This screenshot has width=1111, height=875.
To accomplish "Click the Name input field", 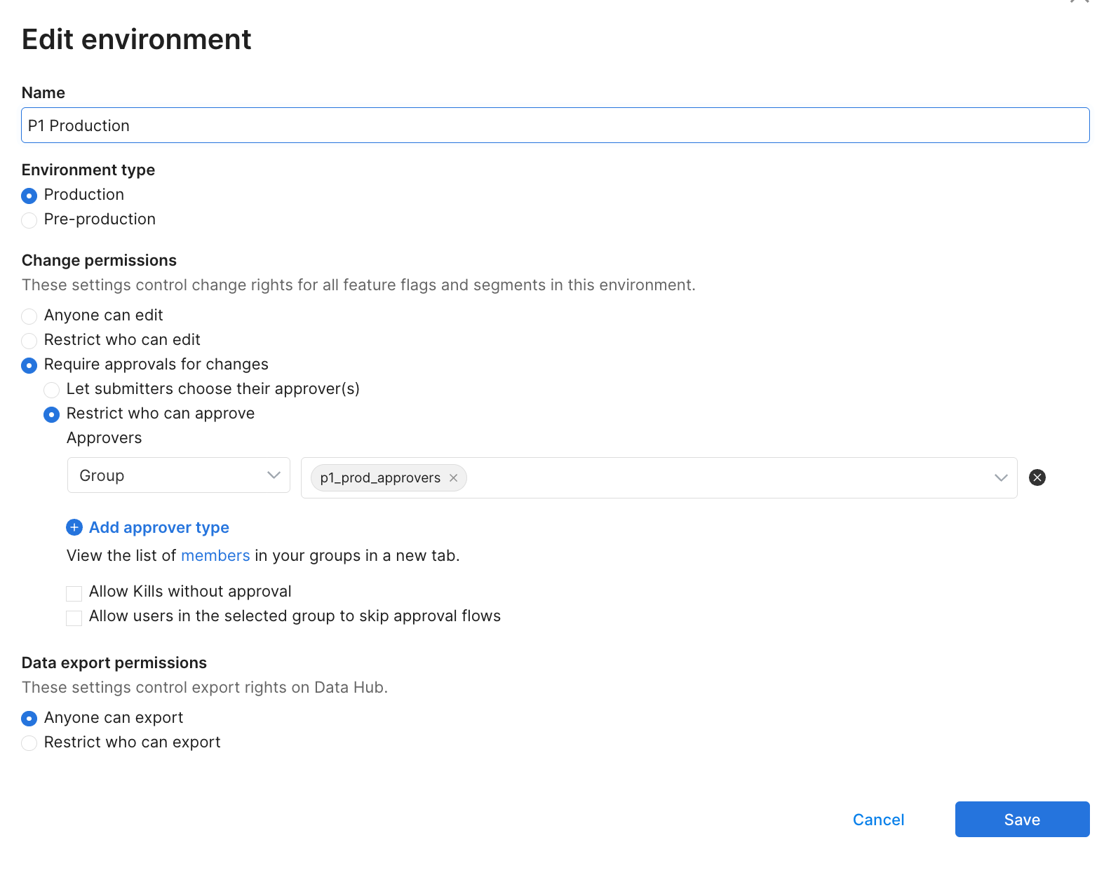I will [x=555, y=126].
